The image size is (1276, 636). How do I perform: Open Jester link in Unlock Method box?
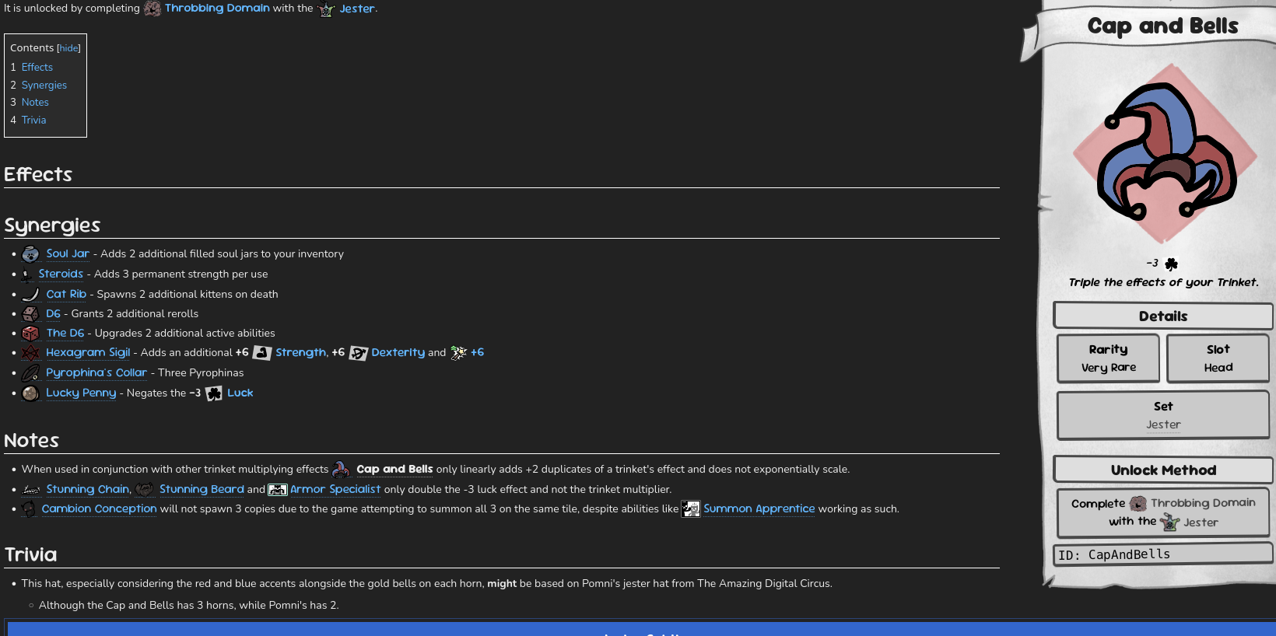(x=1201, y=522)
